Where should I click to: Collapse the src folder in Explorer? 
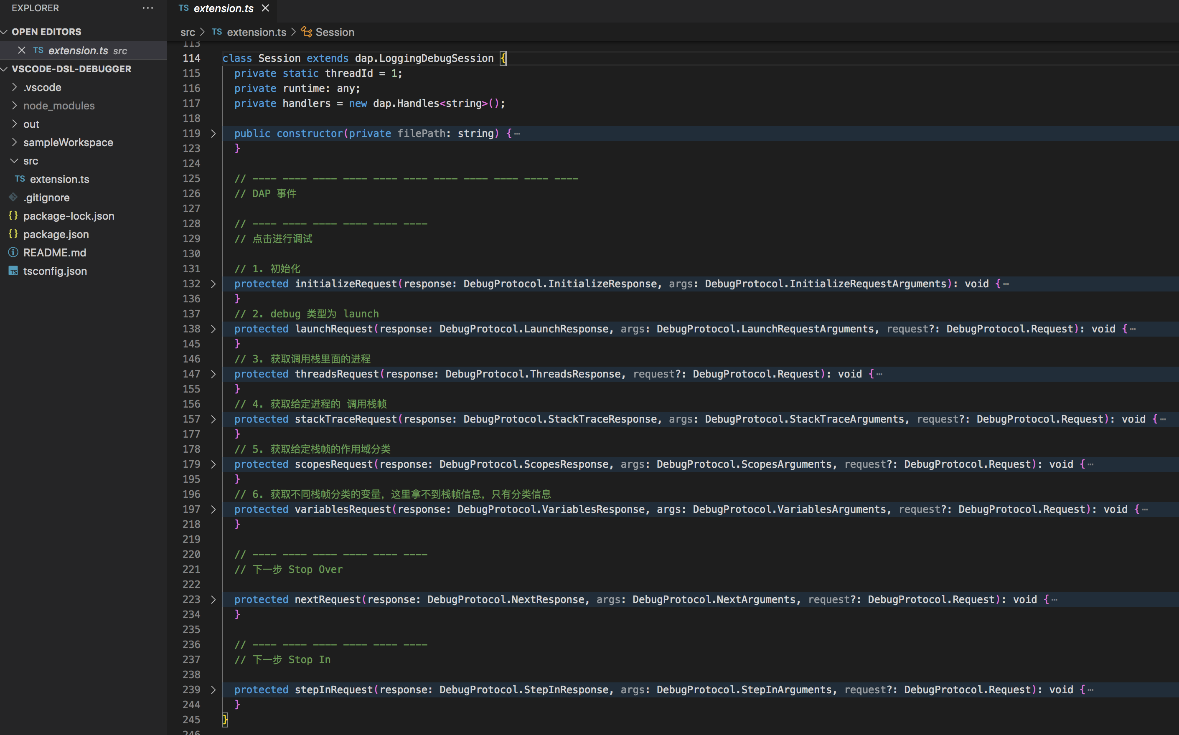15,161
